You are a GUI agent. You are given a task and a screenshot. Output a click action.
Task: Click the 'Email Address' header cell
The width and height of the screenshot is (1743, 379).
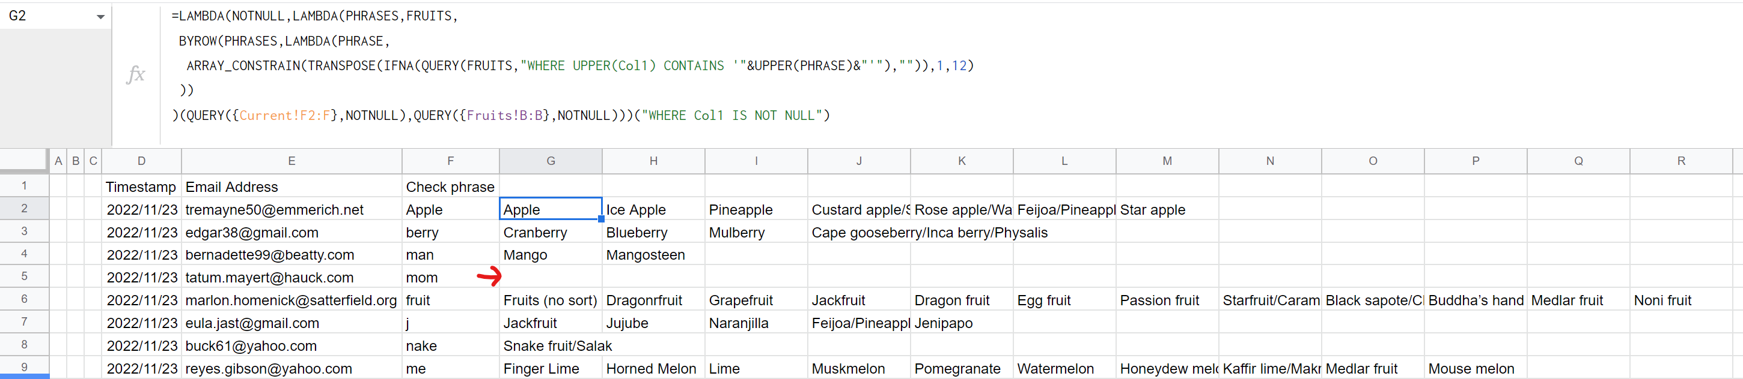point(291,187)
